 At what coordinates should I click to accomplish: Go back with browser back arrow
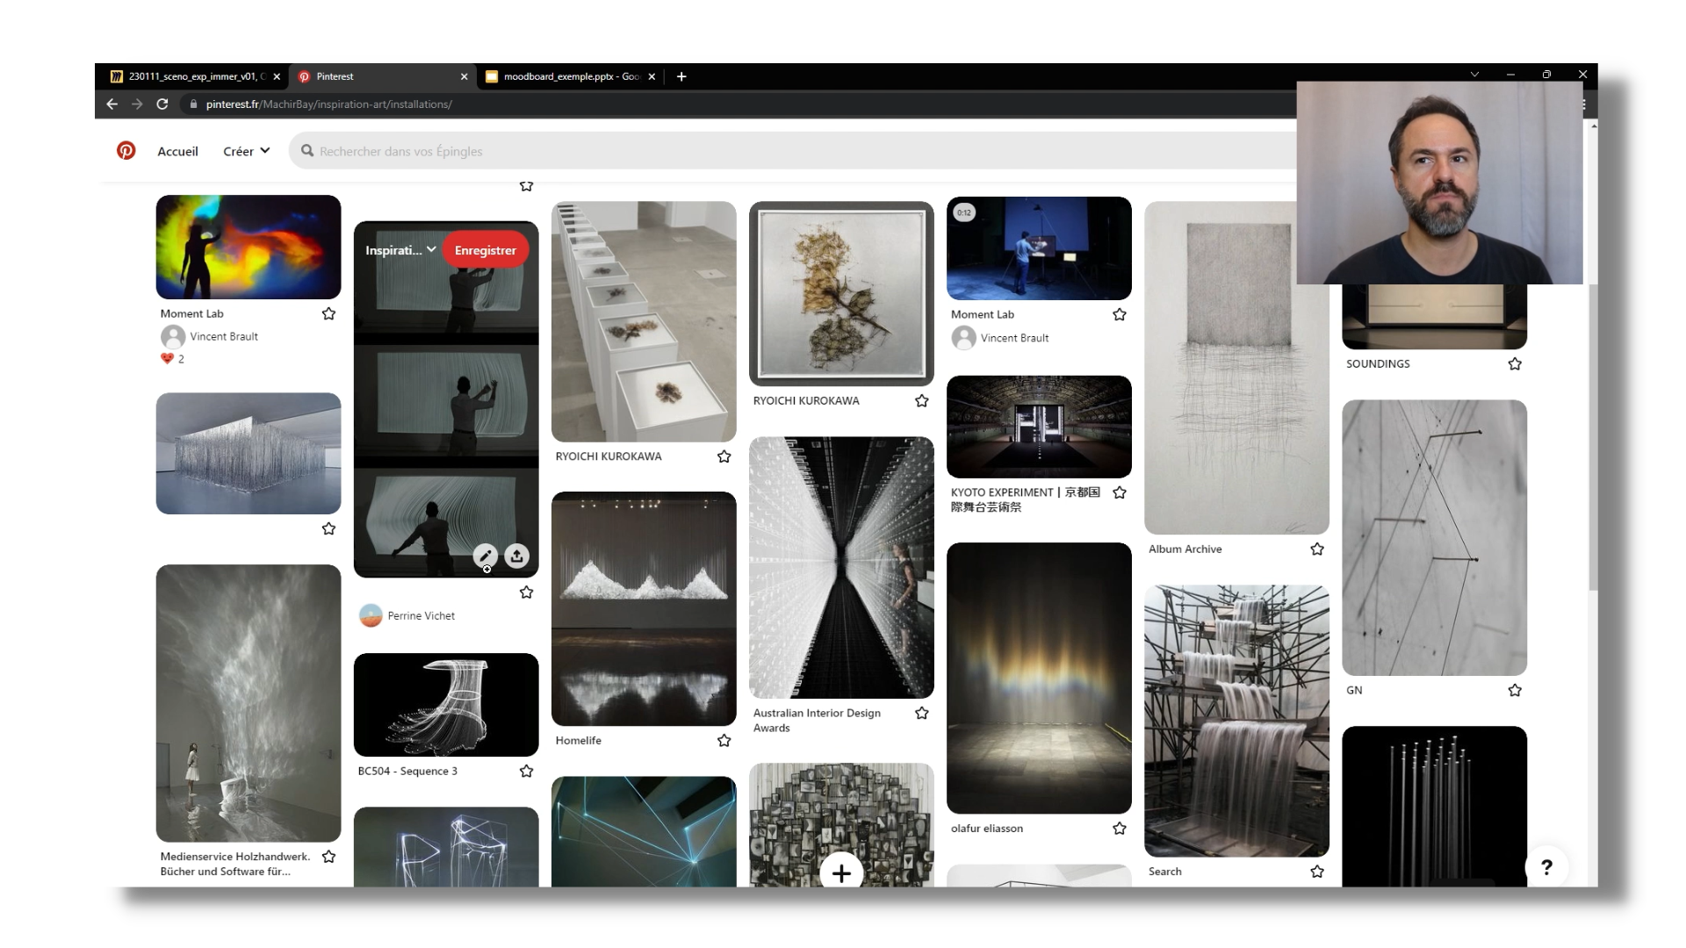click(x=112, y=104)
